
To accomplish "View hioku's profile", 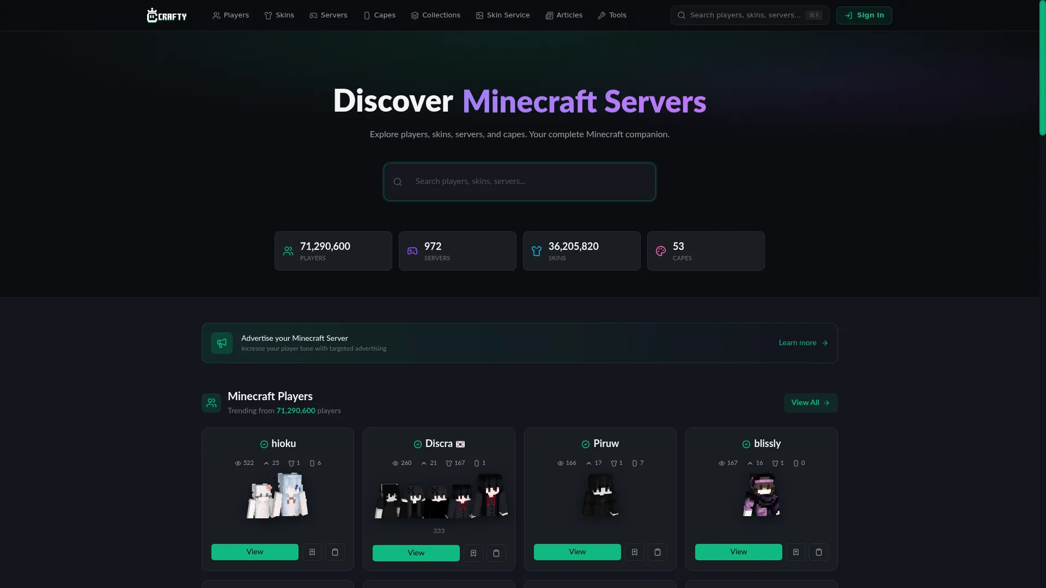I will 255,552.
